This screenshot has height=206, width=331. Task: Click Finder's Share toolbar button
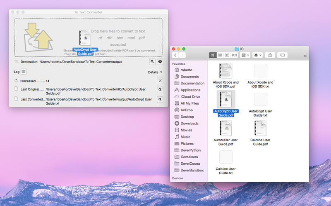tap(270, 55)
